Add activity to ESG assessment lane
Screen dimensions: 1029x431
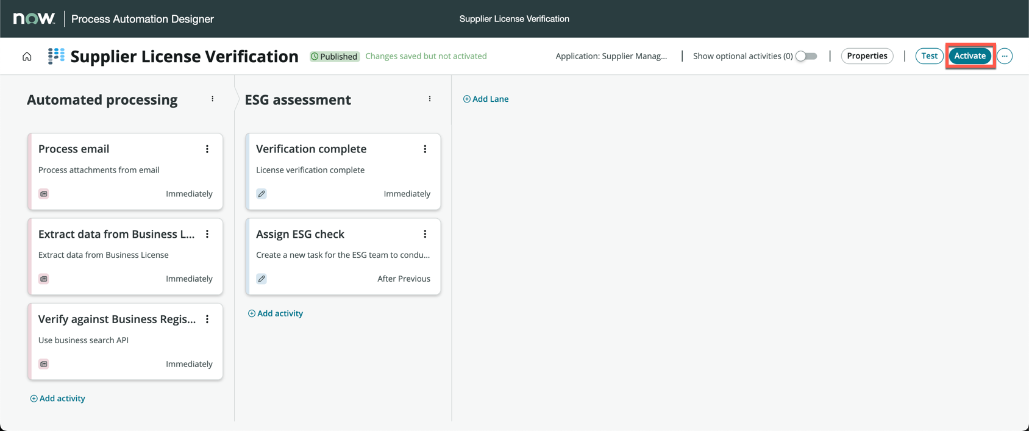(276, 313)
